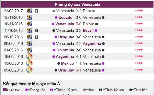Click tournament logo on 10/11/2016 row

coord(29,24)
